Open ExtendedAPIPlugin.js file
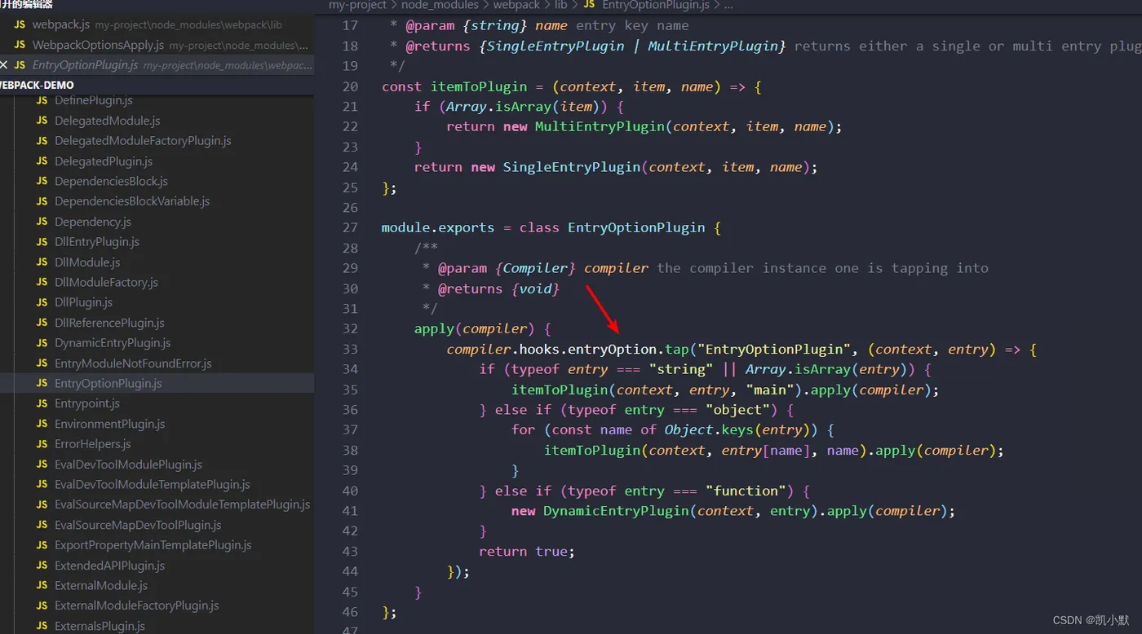 [x=109, y=566]
